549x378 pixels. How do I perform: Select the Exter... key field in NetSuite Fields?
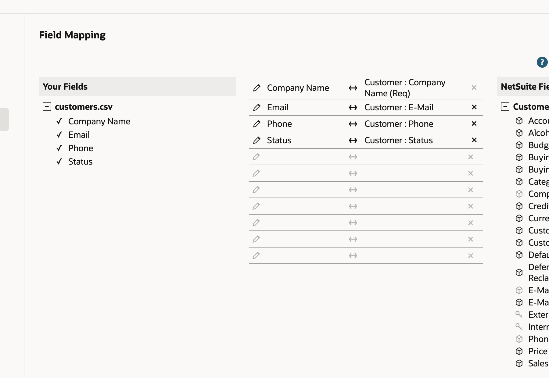click(538, 315)
